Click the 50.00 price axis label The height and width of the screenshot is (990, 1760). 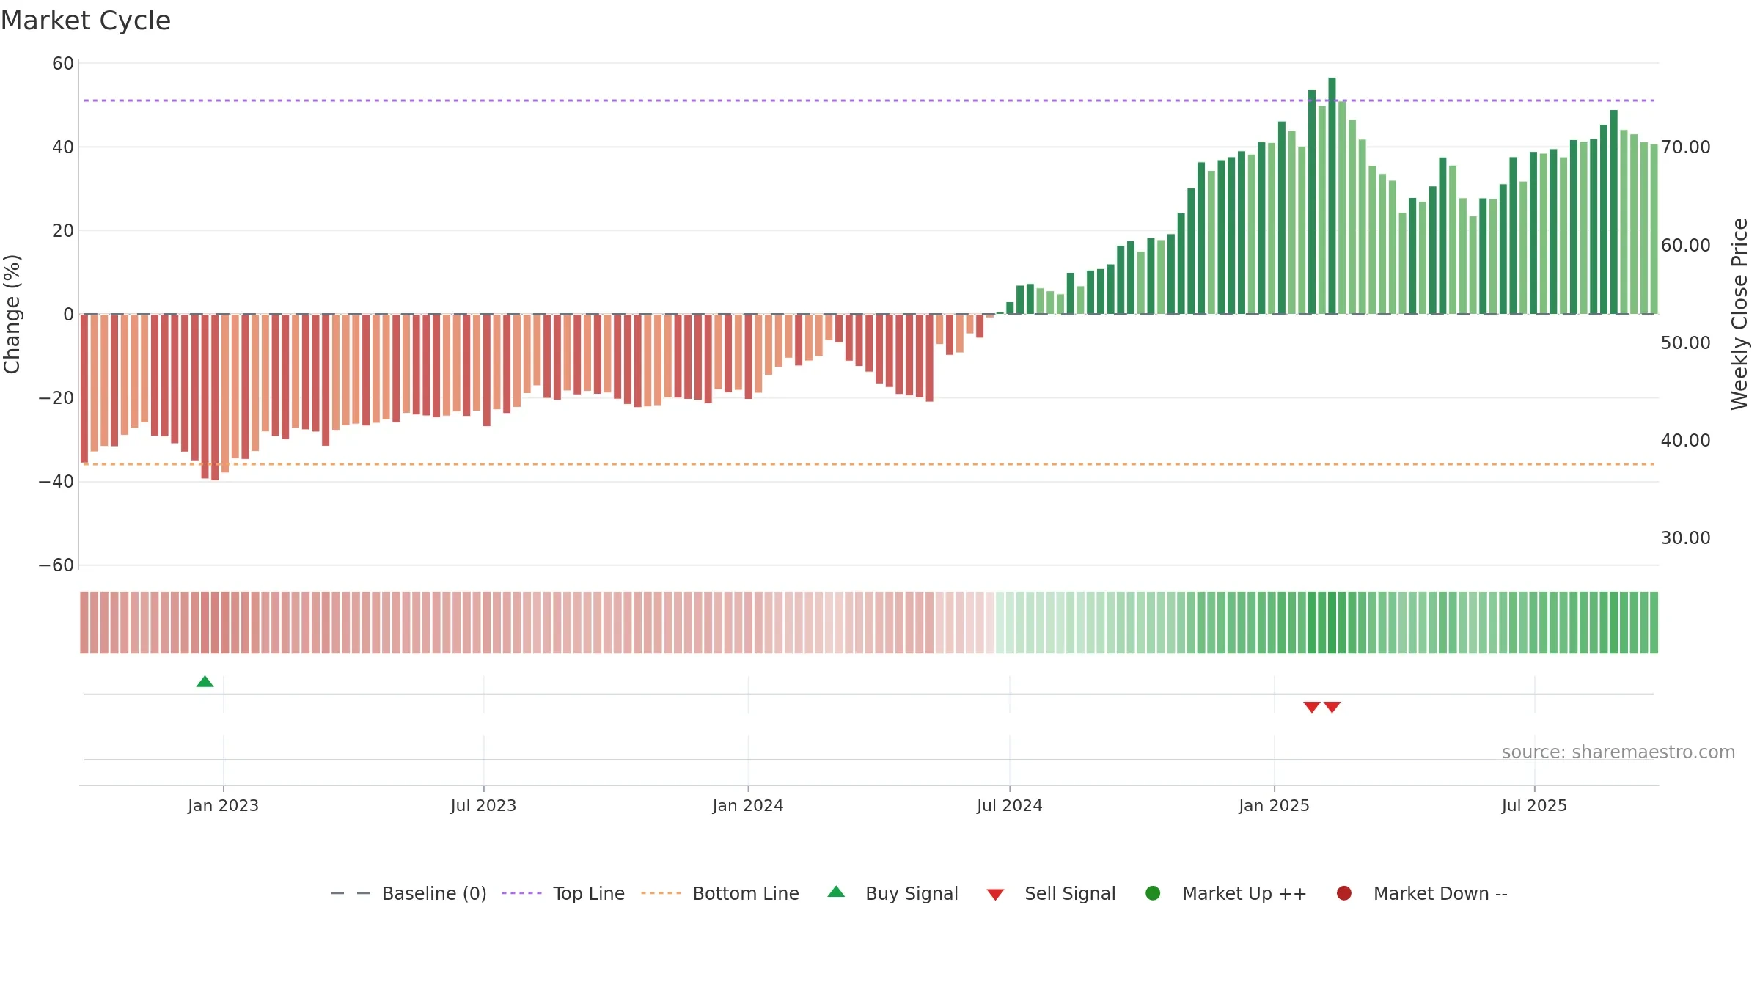click(1685, 343)
